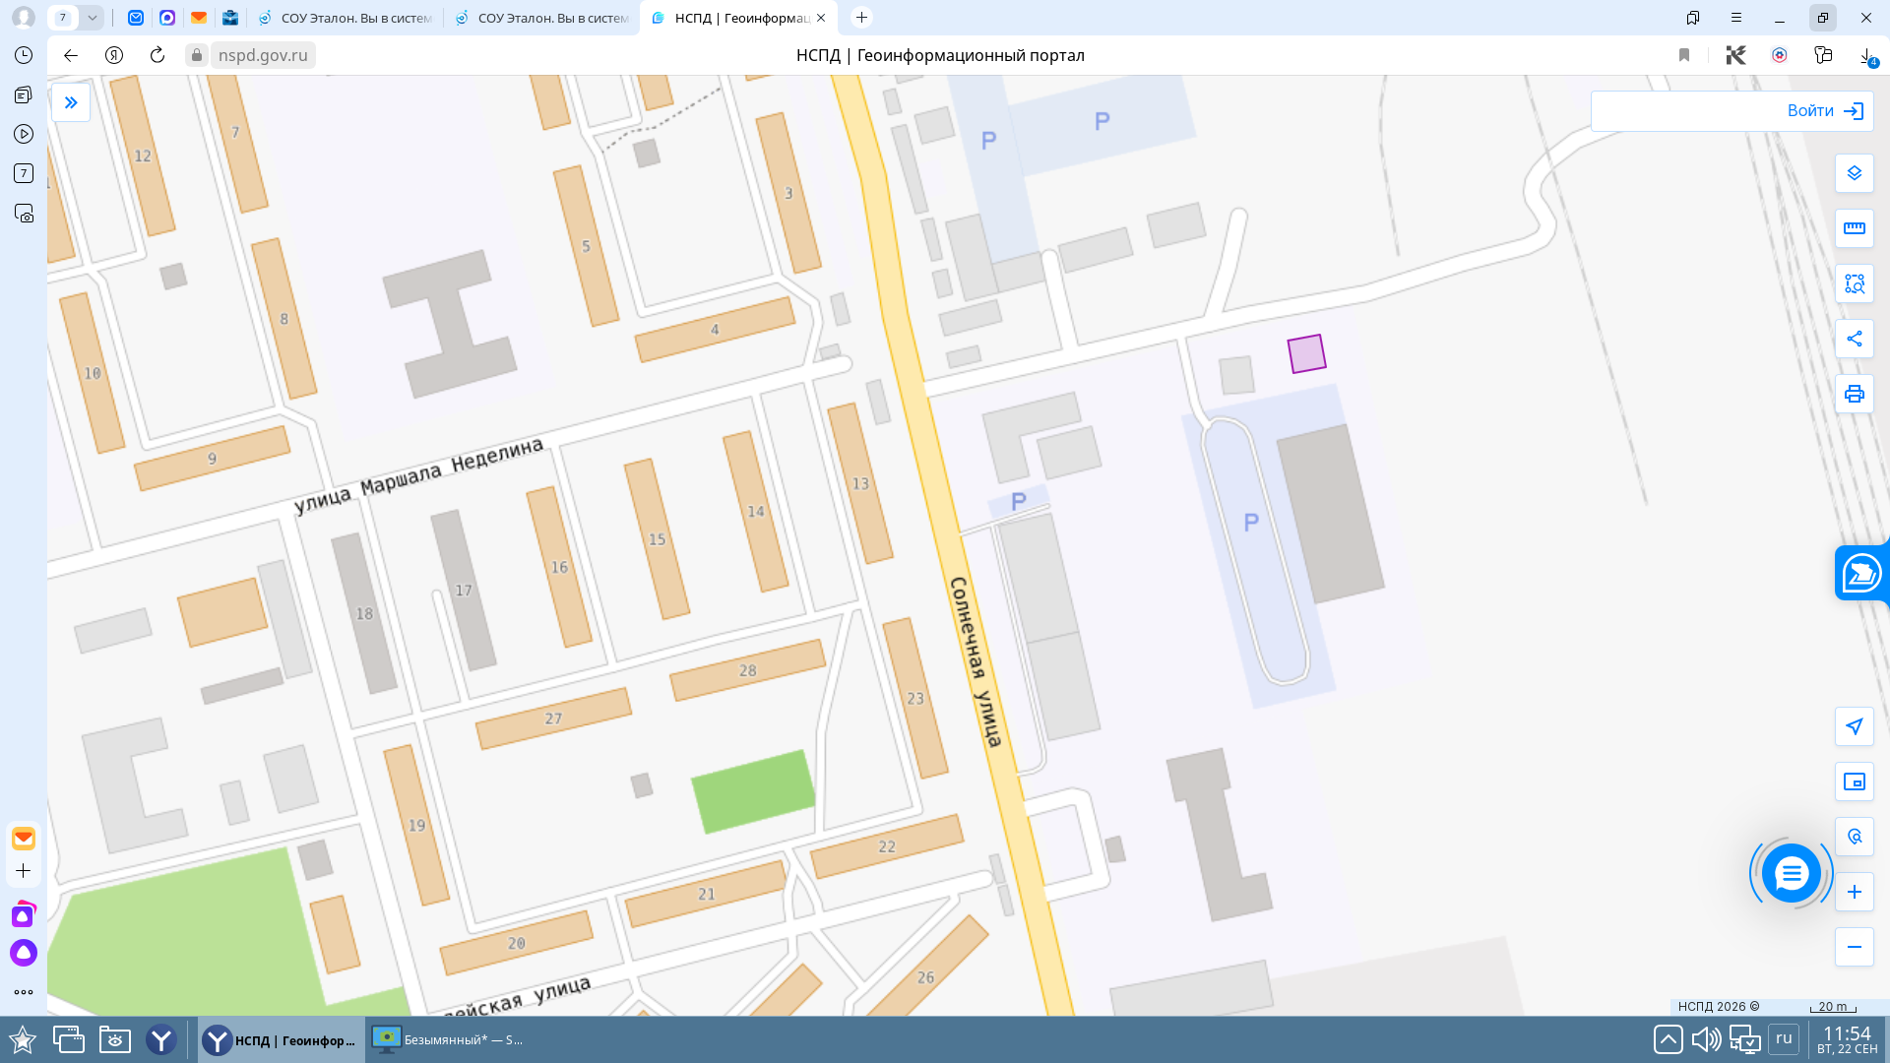Open the volume control in system tray
The image size is (1890, 1063).
[1706, 1039]
